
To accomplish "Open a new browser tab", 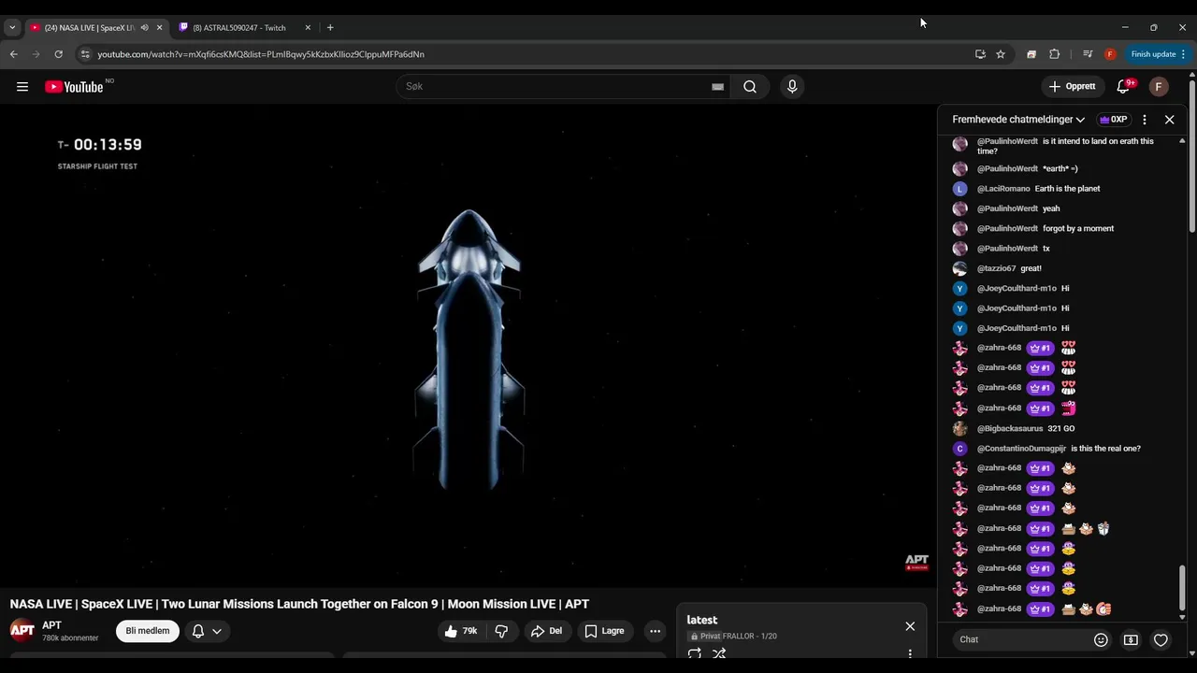I will click(330, 28).
